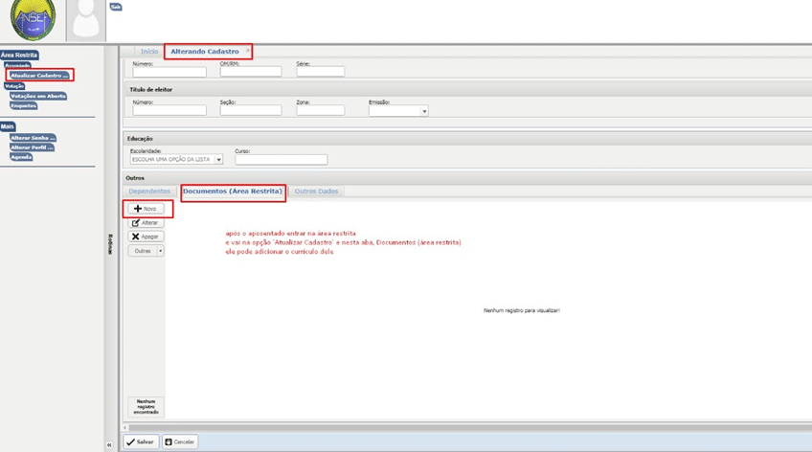Close the Alterando Cadastro tab
This screenshot has width=812, height=452.
(248, 51)
